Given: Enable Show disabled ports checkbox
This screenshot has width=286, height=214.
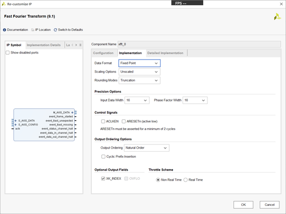Looking at the screenshot, I should tap(8, 52).
